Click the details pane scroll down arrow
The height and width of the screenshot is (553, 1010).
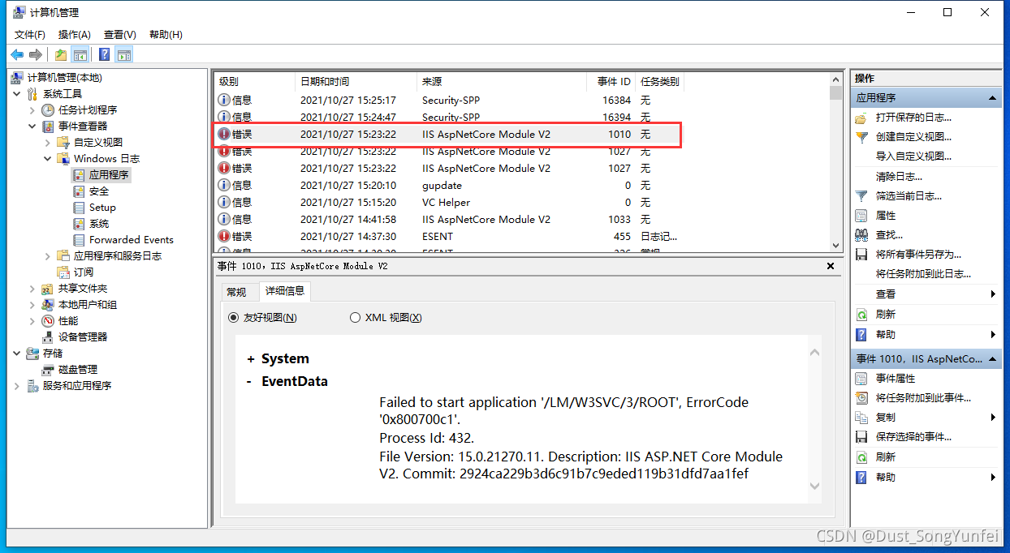(815, 486)
